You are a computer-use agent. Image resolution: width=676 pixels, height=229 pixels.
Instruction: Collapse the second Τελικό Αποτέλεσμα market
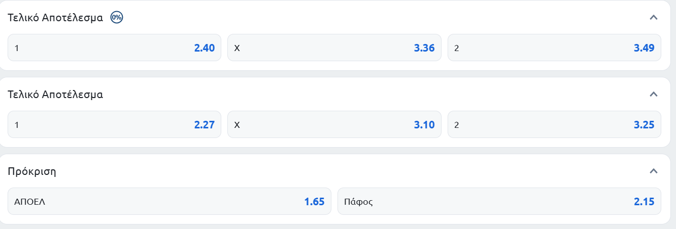654,95
